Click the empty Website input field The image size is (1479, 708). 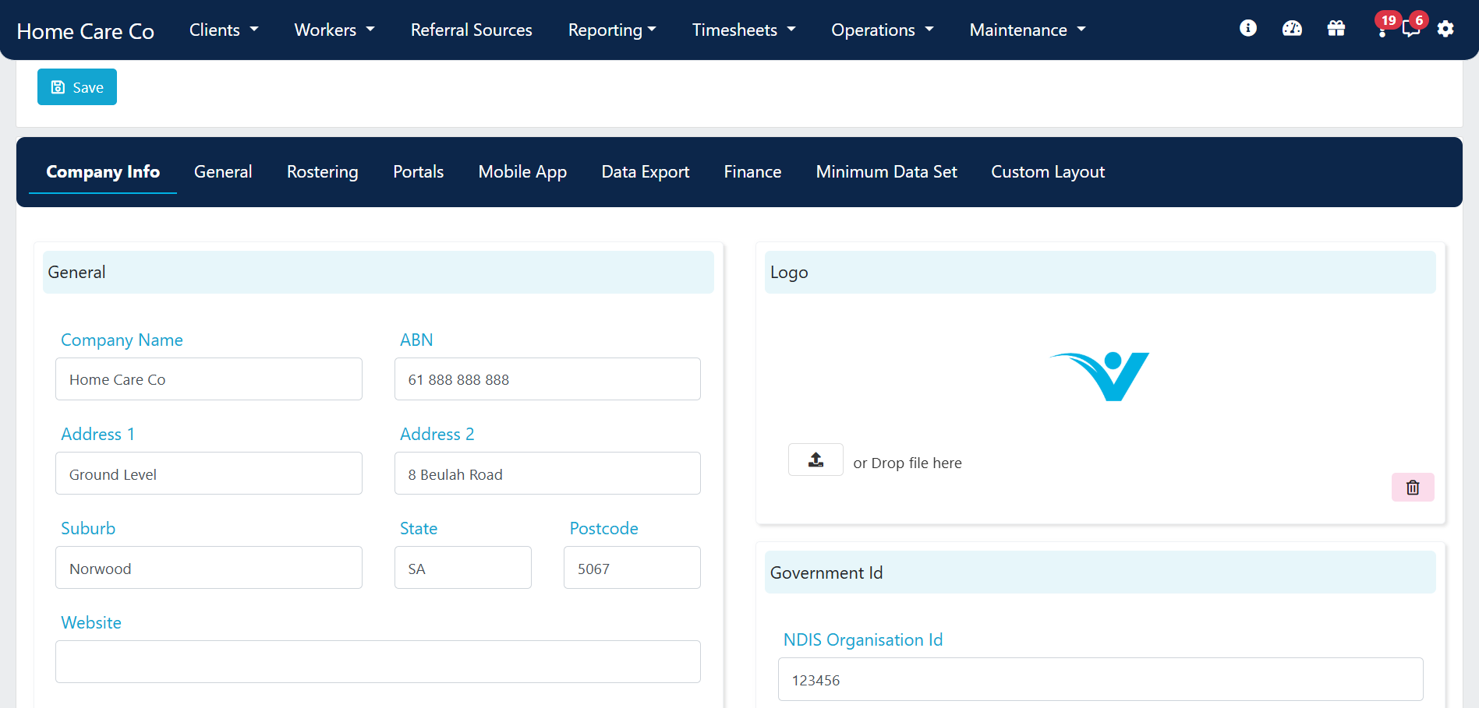(378, 662)
